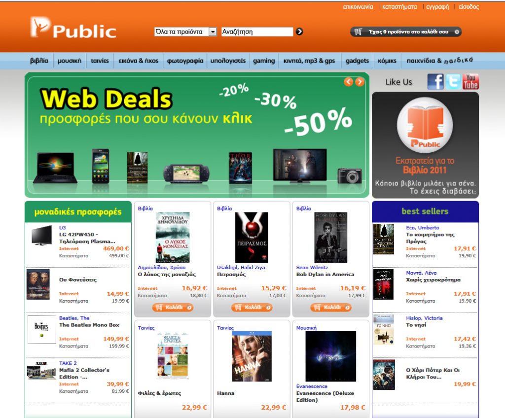505x418 pixels.
Task: Click the 'καταστήματα' stores link
Action: click(399, 7)
